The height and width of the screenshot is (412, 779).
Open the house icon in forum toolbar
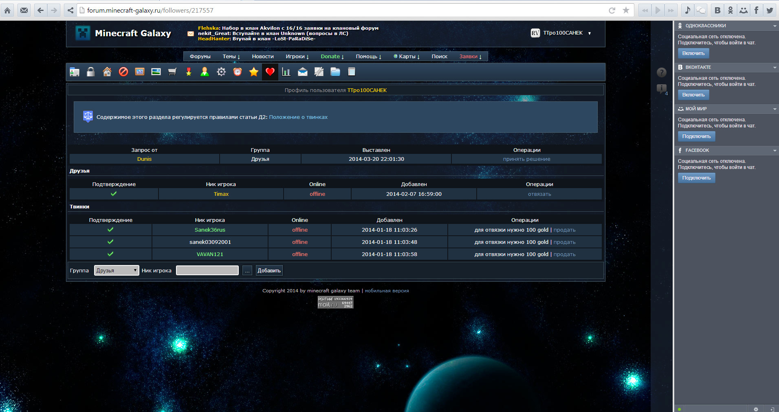[107, 72]
